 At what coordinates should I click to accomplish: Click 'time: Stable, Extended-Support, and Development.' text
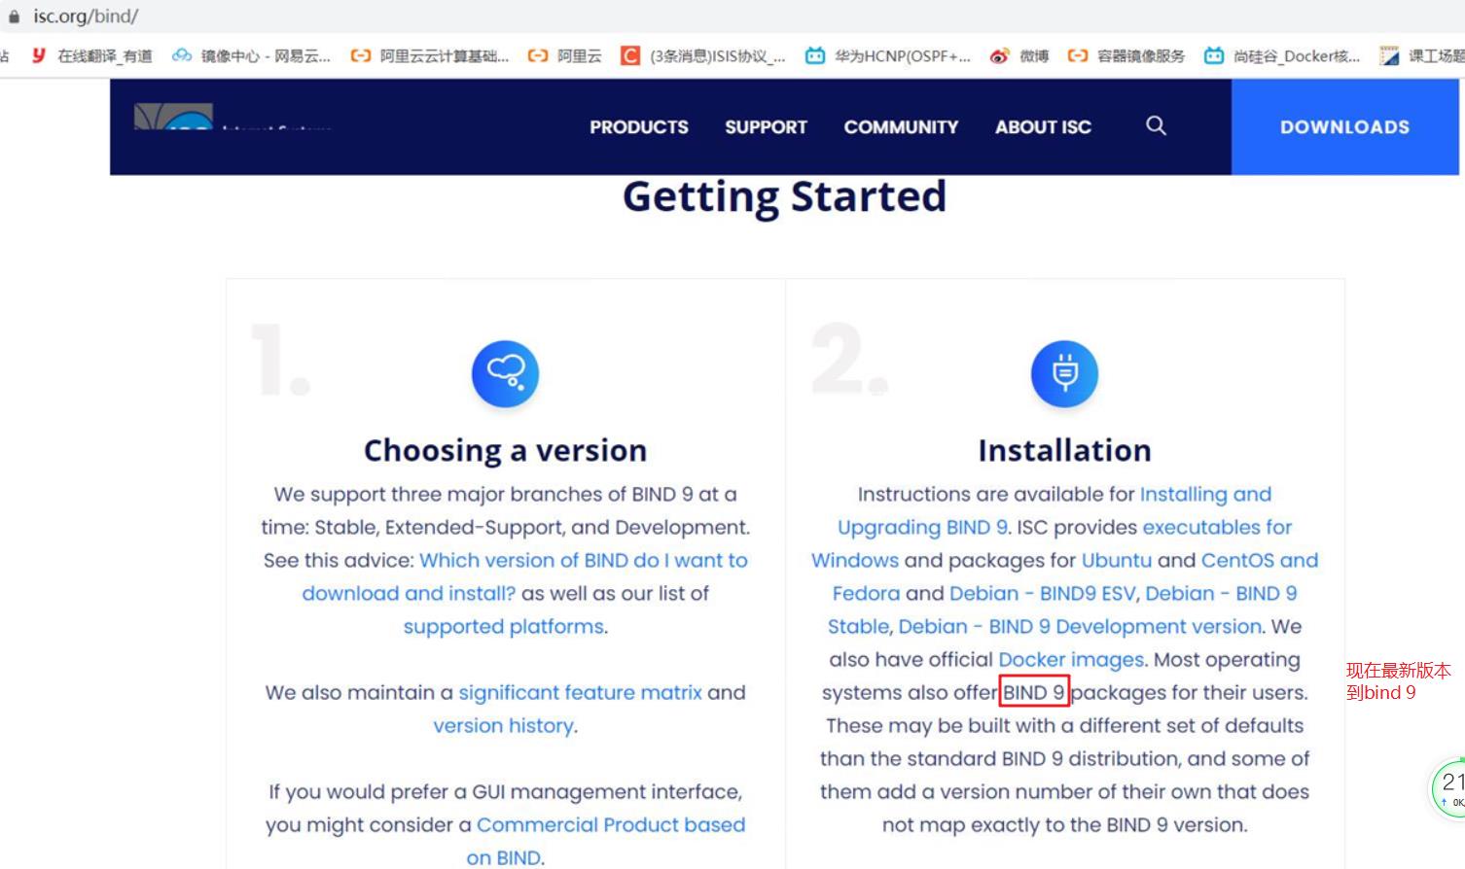tap(505, 527)
